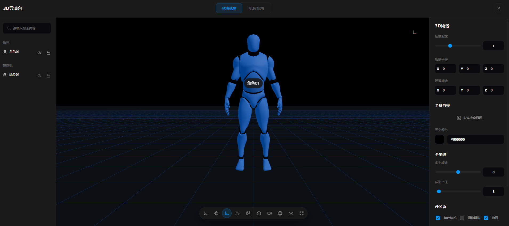Click the 3D场景 panel heading
Viewport: 509px width, 226px height.
(x=442, y=26)
